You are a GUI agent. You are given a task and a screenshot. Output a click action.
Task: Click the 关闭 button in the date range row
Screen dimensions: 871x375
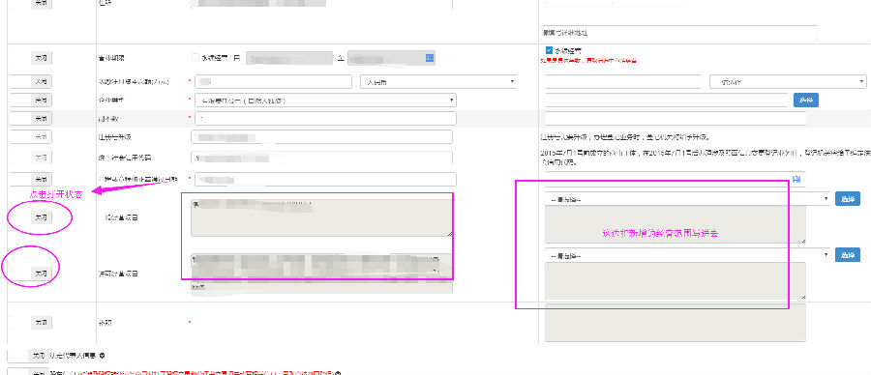click(x=41, y=58)
